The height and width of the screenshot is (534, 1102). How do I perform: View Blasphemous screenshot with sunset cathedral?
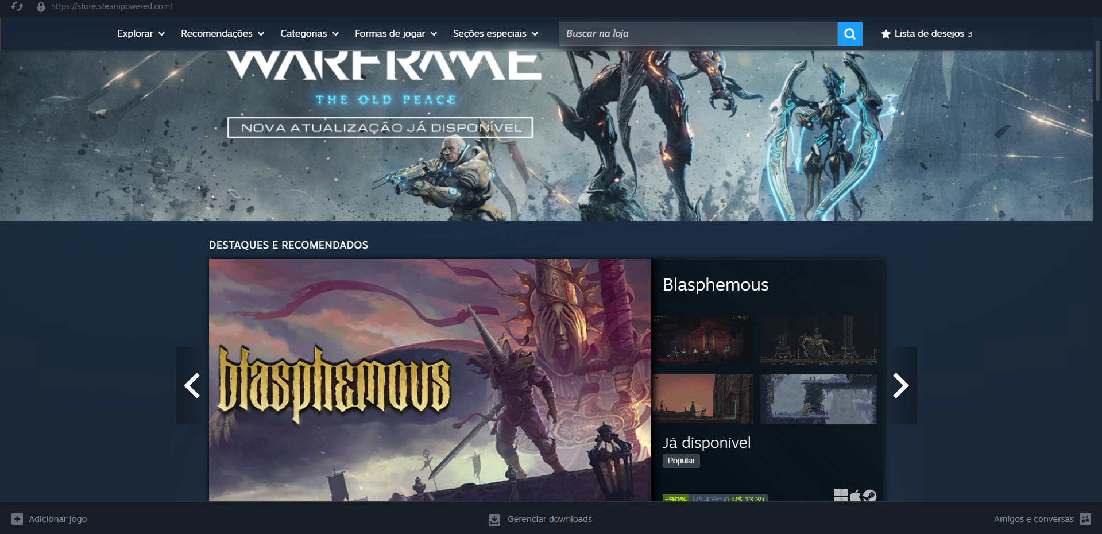[703, 399]
